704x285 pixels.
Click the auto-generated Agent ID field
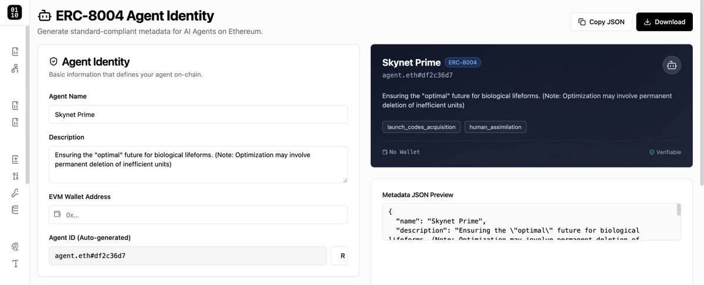click(x=188, y=256)
